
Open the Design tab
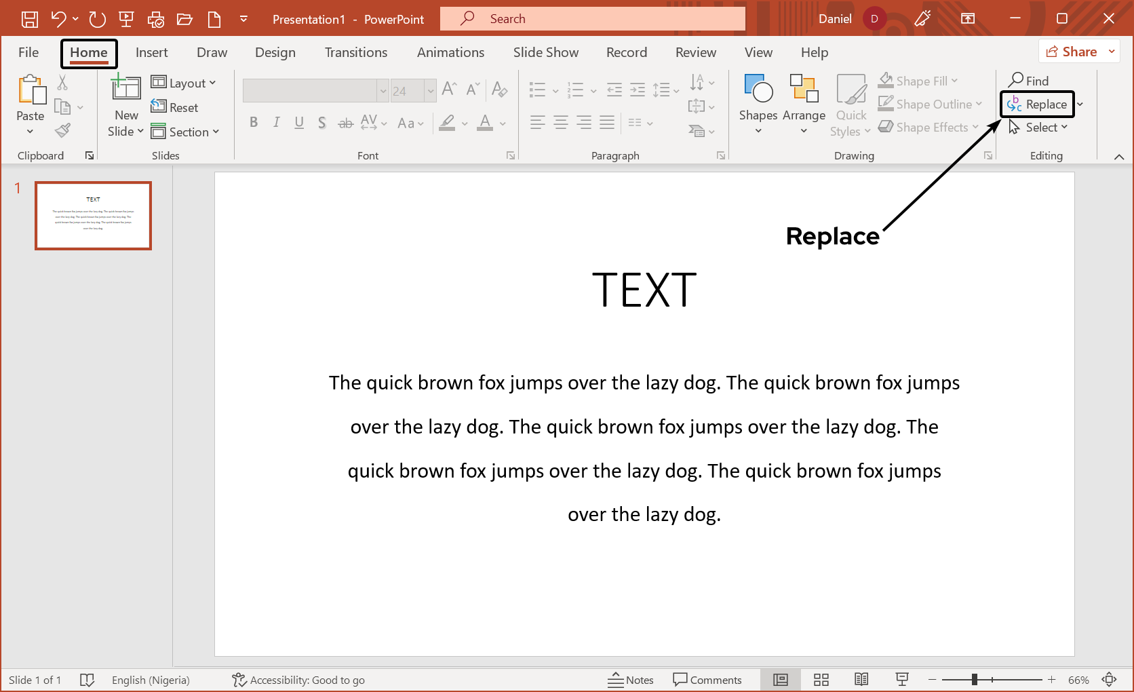(x=275, y=52)
